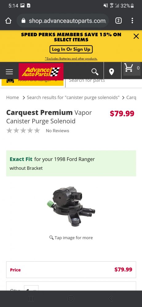Screen dimensions: 142x307
Task: Click the star rating row
Action: pyautogui.click(x=23, y=130)
